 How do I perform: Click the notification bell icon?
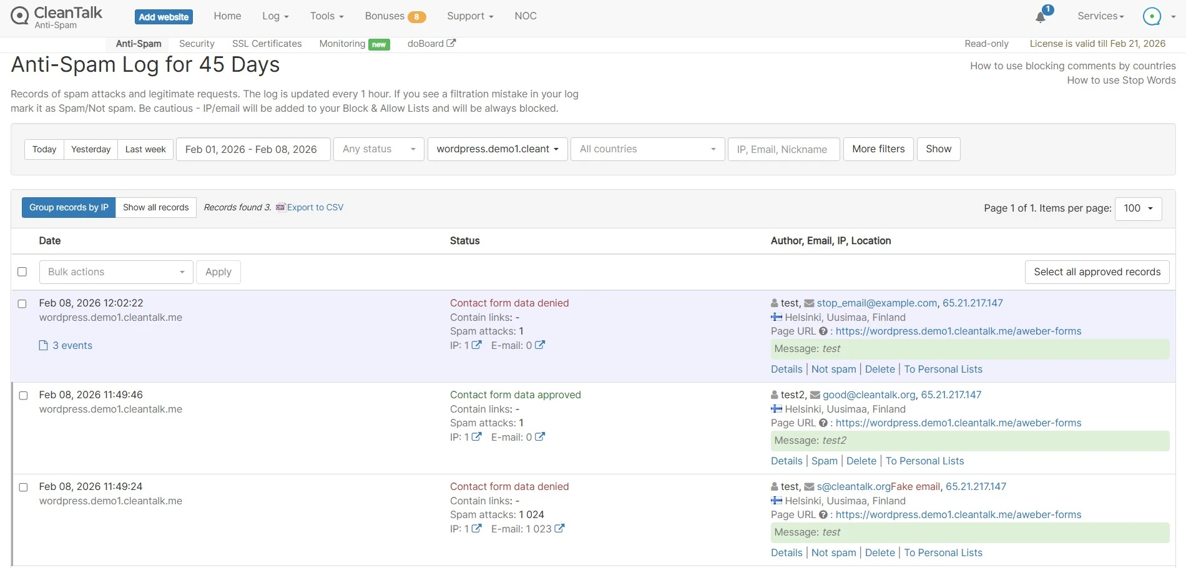tap(1041, 17)
